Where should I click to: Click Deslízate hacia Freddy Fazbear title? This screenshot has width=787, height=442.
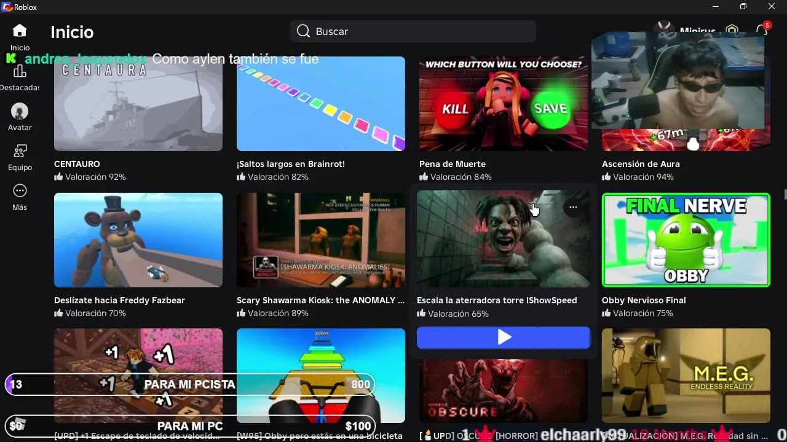[x=119, y=300]
